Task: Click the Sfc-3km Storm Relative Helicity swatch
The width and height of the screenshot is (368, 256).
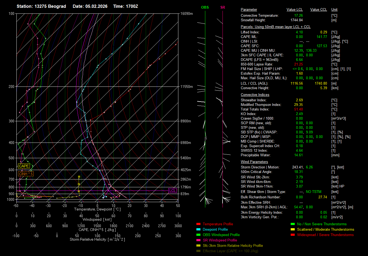Action: (x=199, y=246)
